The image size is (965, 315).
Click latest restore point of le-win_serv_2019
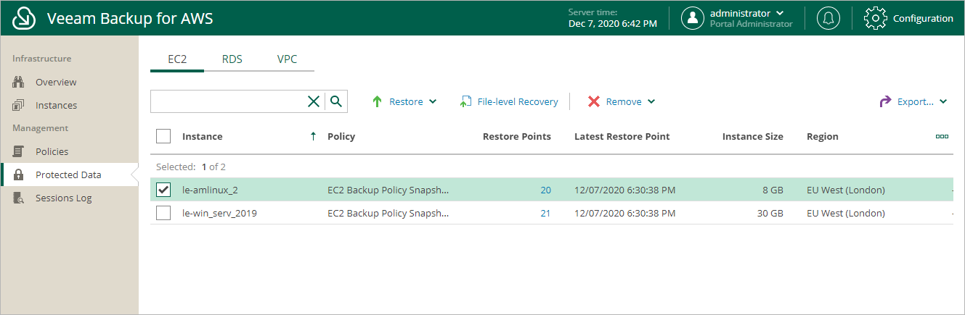[x=625, y=214]
